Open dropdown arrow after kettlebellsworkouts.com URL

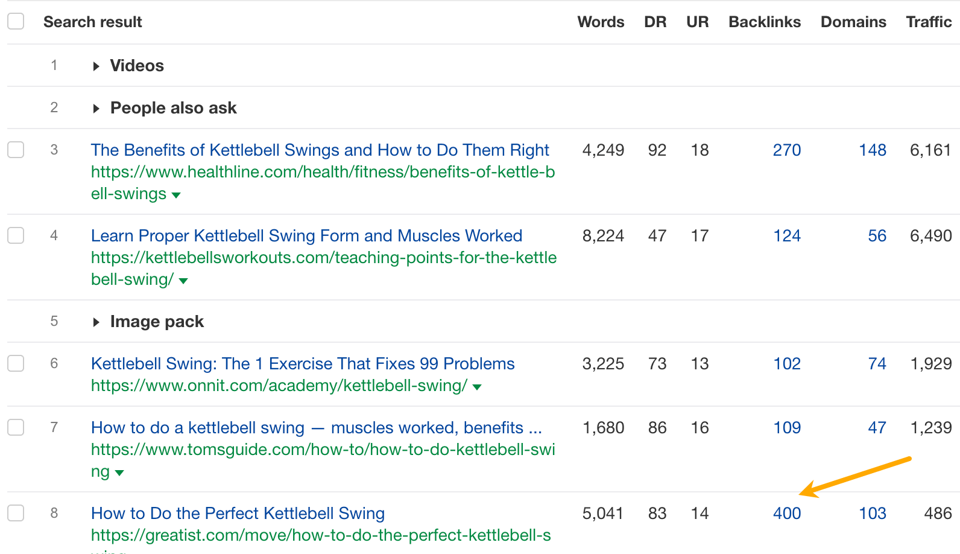tap(183, 281)
